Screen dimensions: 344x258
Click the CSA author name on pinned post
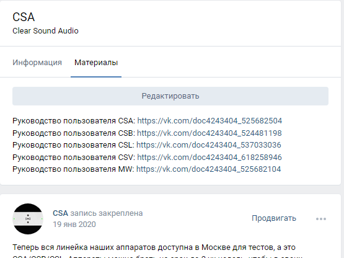tap(60, 213)
